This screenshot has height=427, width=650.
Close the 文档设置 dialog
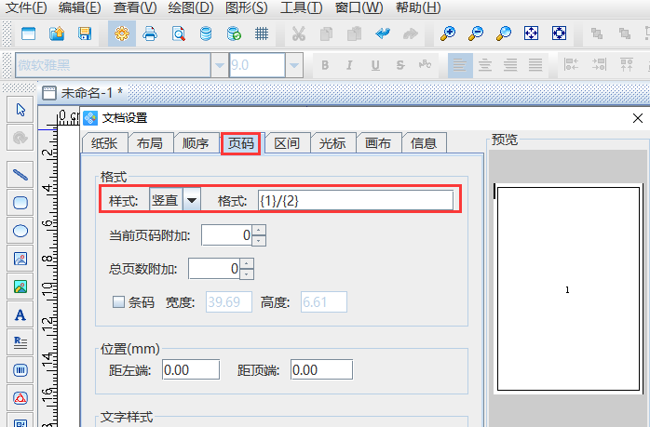click(x=638, y=118)
